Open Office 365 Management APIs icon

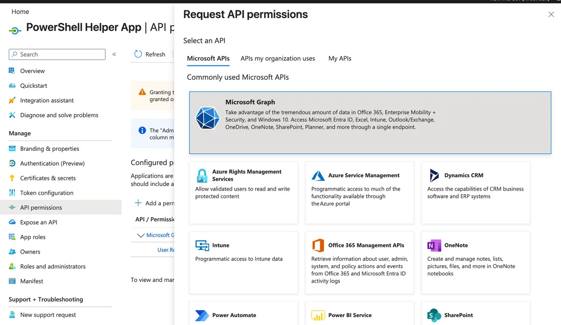point(318,245)
